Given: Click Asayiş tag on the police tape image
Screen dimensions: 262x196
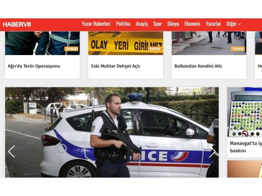Looking at the screenshot, I should click(x=155, y=49).
